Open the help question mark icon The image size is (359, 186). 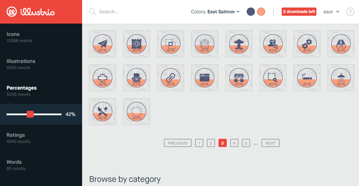pyautogui.click(x=350, y=12)
